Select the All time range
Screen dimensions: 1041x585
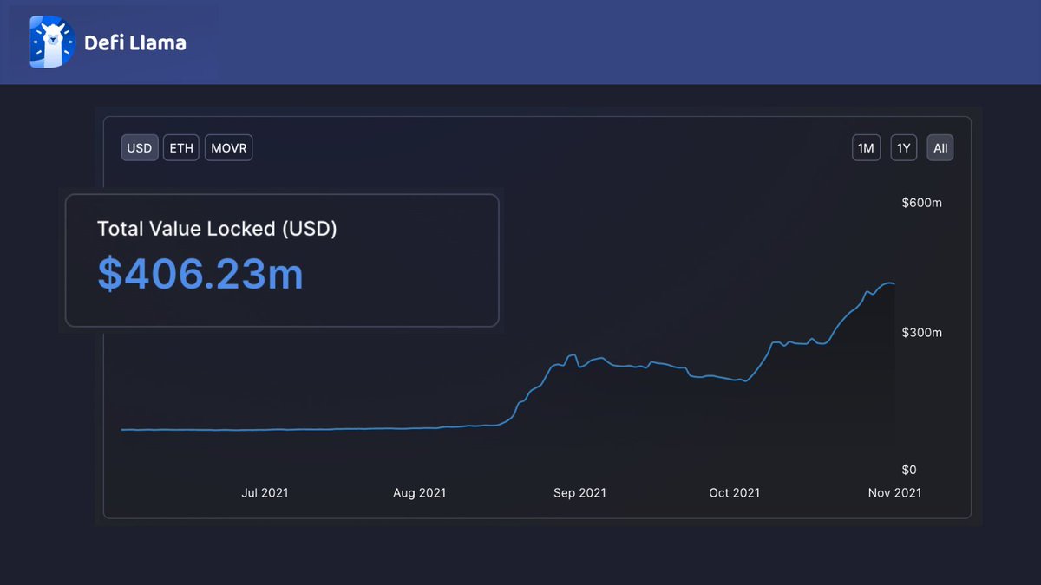940,148
